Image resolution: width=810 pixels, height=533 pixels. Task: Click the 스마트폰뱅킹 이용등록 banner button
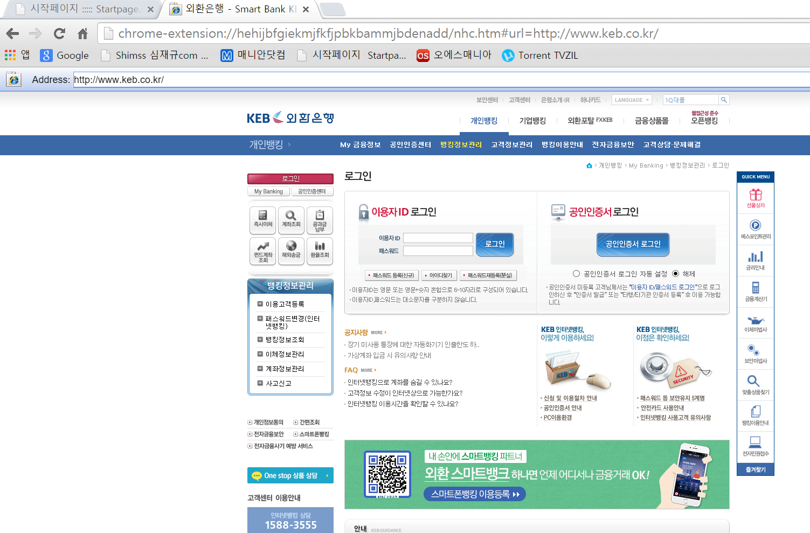pyautogui.click(x=475, y=494)
